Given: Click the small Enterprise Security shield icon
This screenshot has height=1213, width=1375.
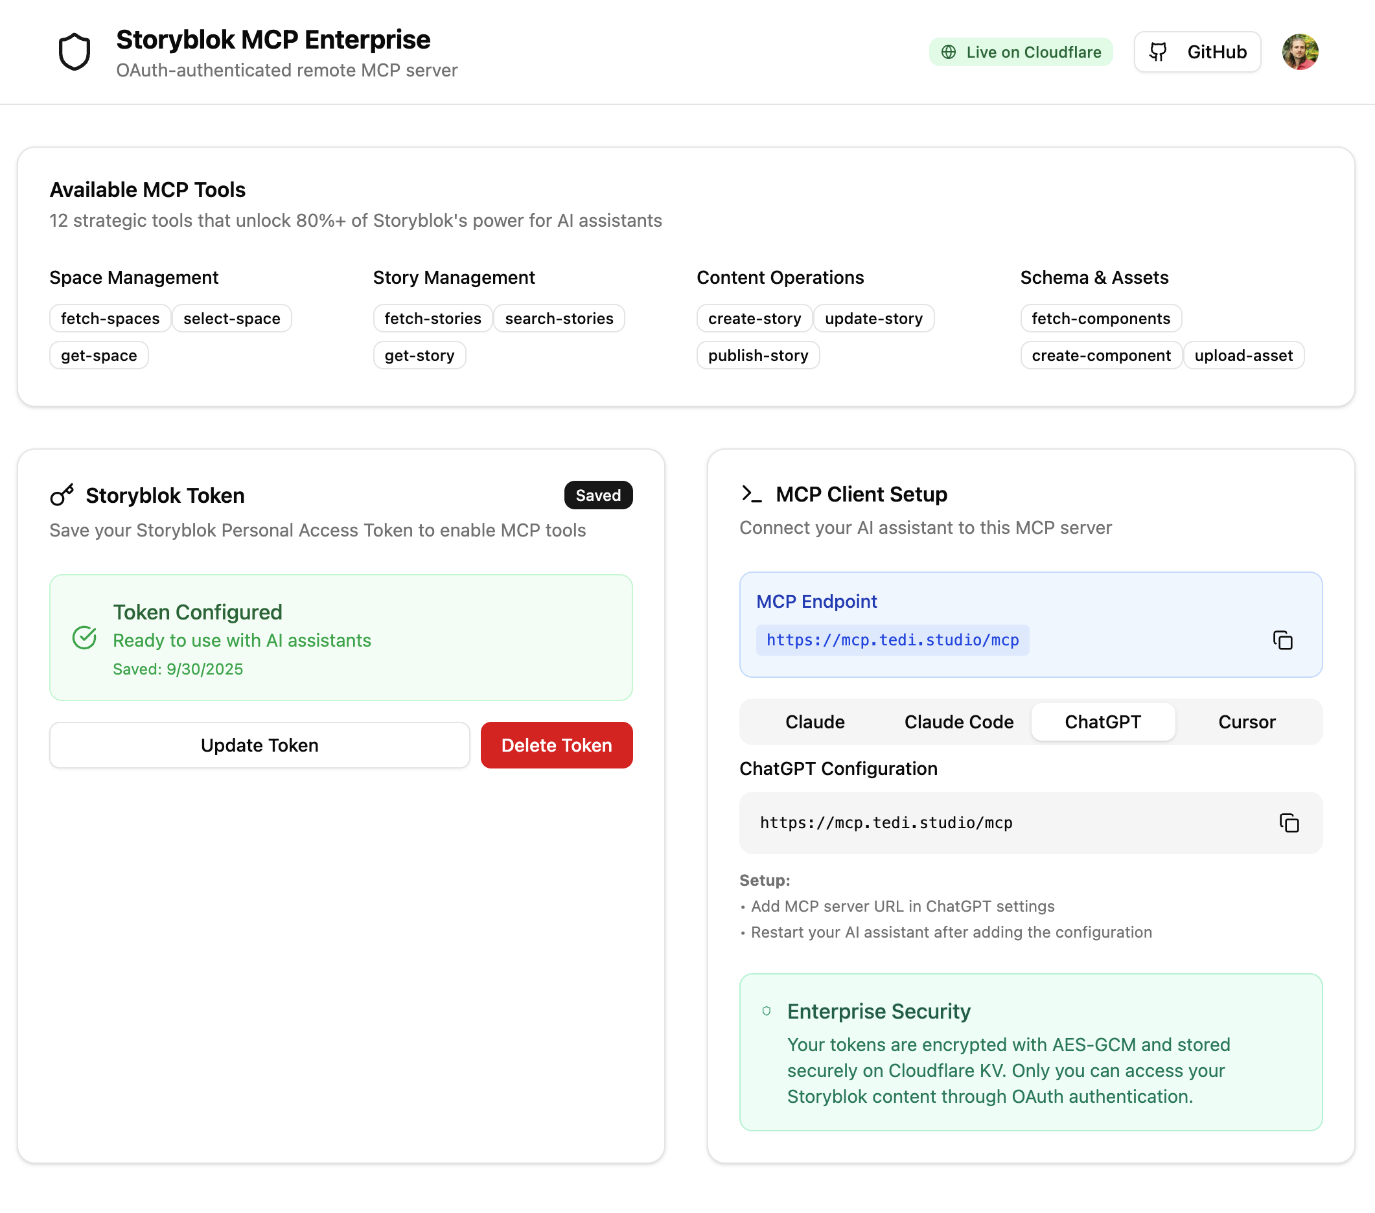Looking at the screenshot, I should [x=766, y=1010].
